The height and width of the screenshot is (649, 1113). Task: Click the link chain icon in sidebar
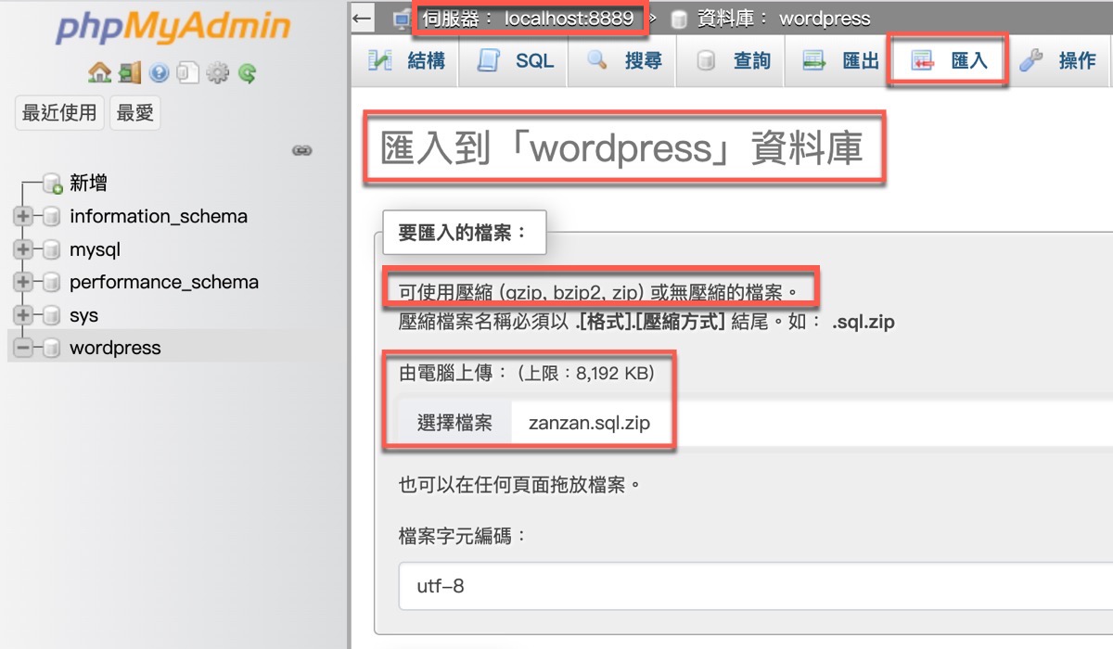click(x=301, y=149)
